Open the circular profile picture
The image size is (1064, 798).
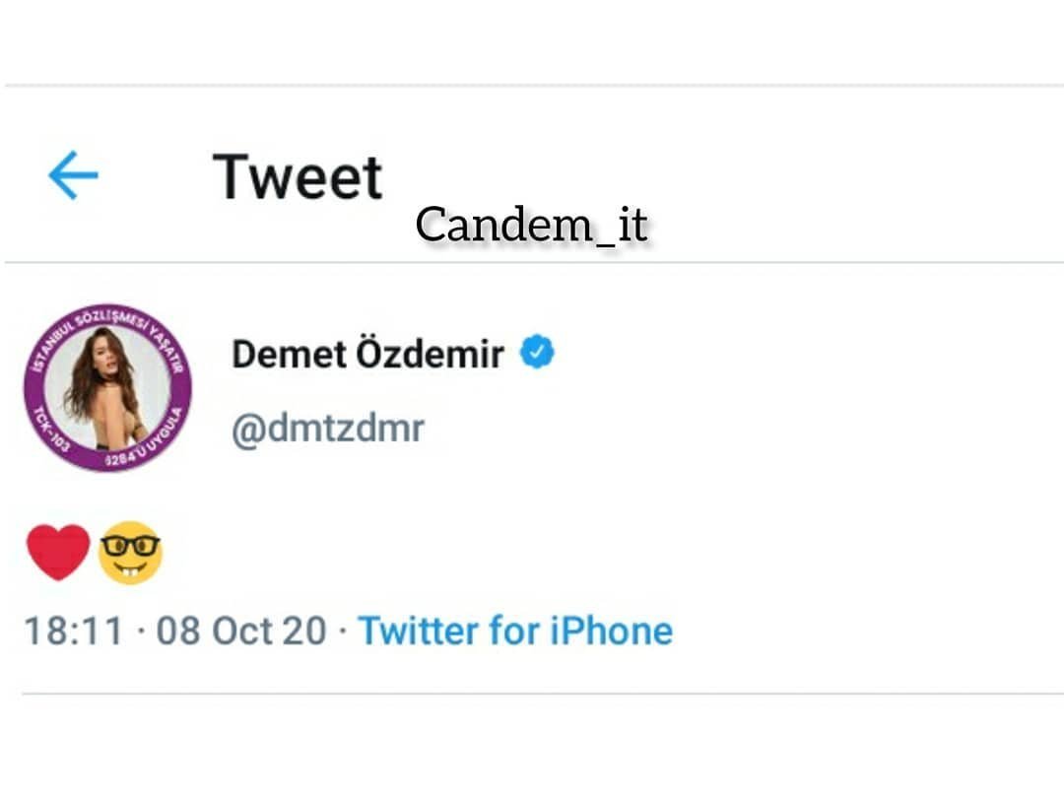[x=107, y=387]
